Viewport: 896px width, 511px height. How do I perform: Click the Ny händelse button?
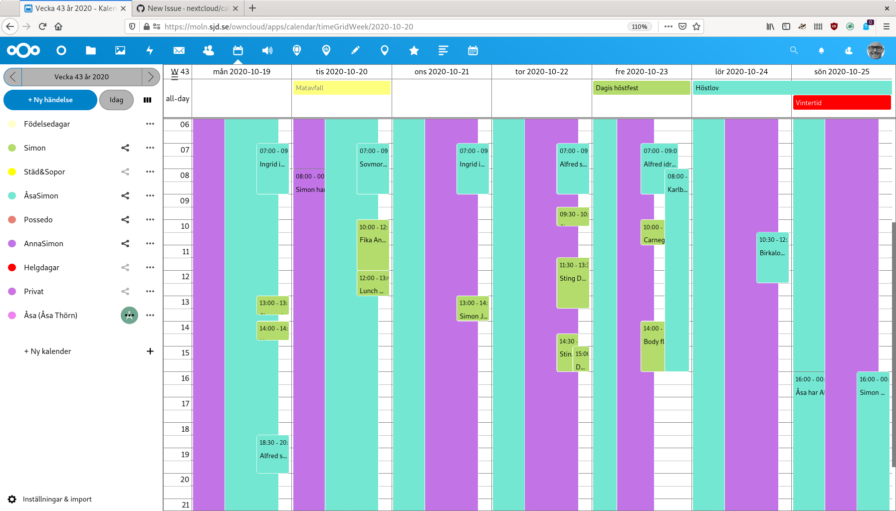coord(50,100)
